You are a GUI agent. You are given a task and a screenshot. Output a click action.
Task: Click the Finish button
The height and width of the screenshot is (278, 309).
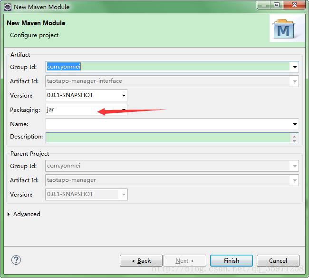tap(232, 261)
